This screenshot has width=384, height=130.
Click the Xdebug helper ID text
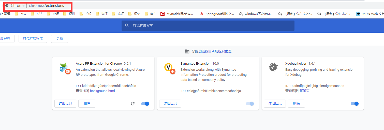coord(315,86)
